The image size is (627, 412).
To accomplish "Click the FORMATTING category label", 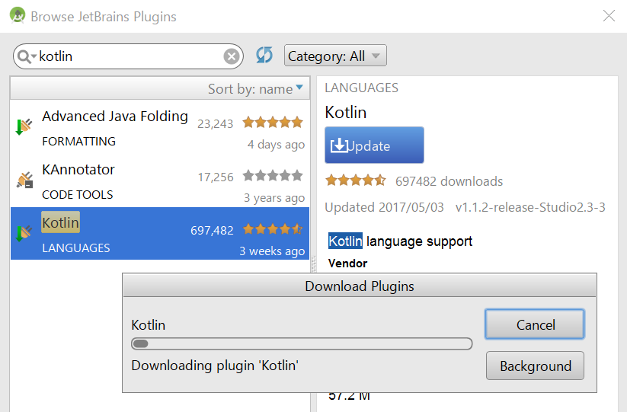I will (x=78, y=141).
